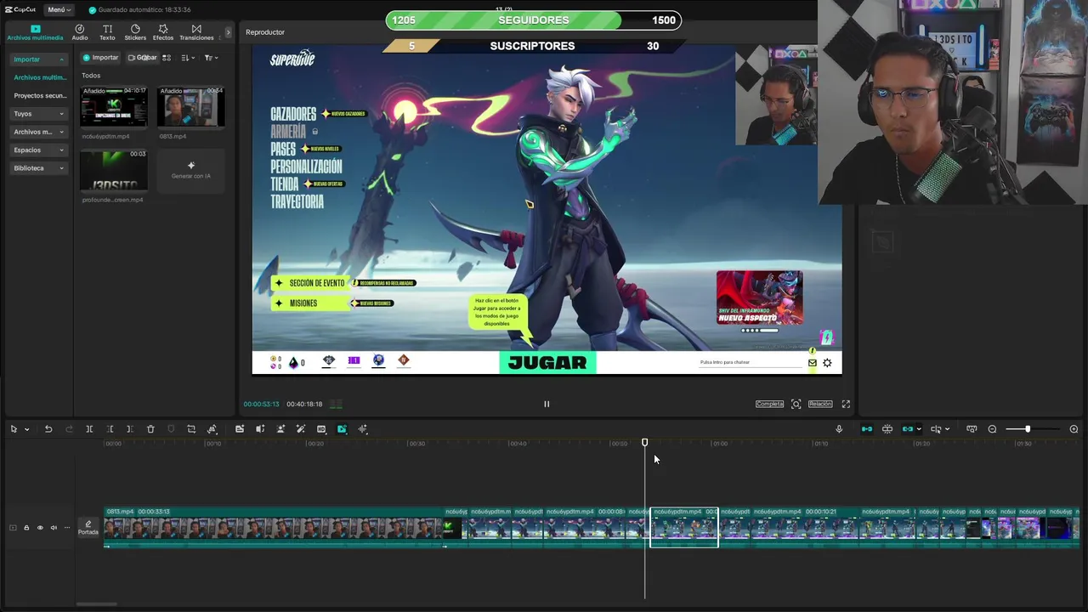Click the freeze frame image icon
1088x612 pixels.
(240, 429)
